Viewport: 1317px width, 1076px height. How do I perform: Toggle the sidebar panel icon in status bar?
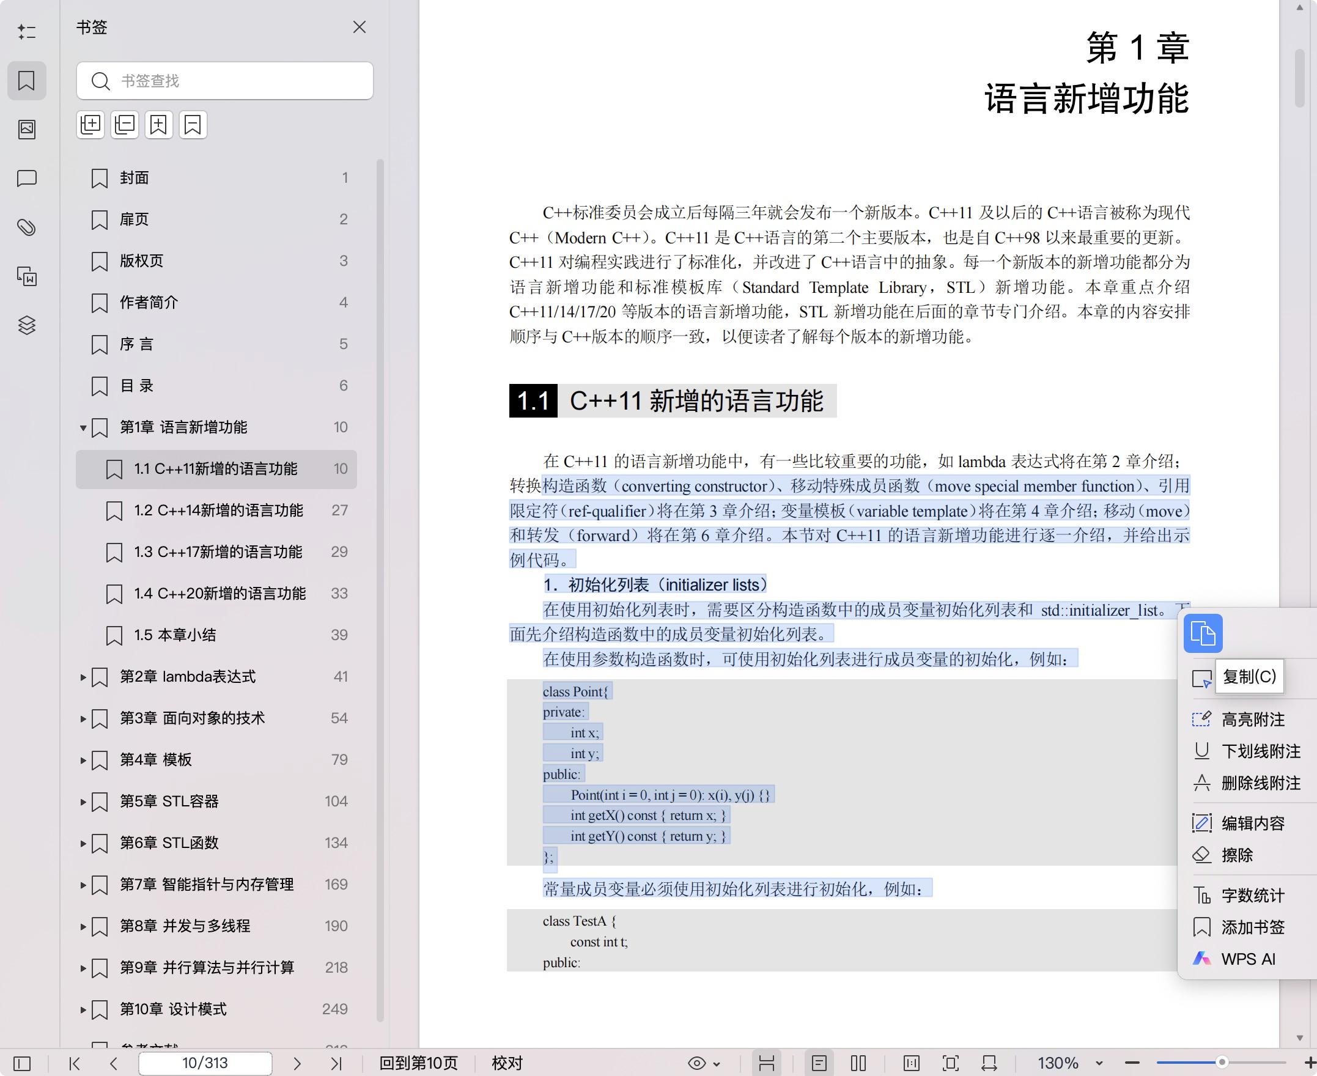click(21, 1064)
